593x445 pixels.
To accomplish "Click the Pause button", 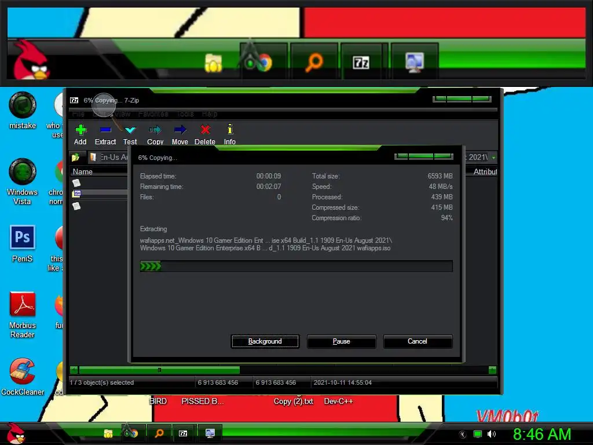I will point(342,341).
